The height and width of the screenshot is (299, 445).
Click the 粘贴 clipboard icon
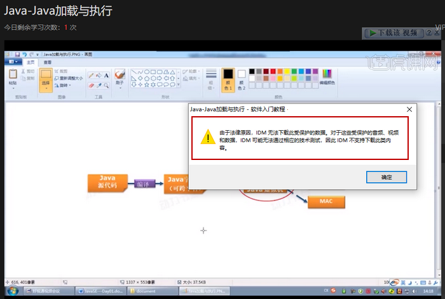[x=13, y=74]
